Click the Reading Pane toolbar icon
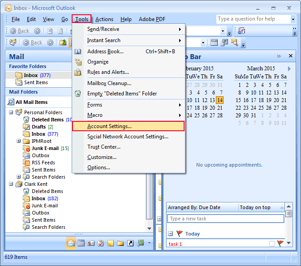301x266 pixels. point(214,43)
